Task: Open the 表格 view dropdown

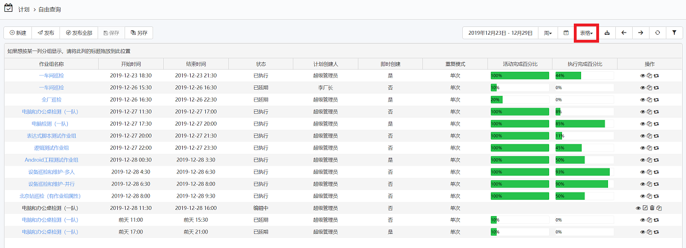Action: tap(586, 33)
